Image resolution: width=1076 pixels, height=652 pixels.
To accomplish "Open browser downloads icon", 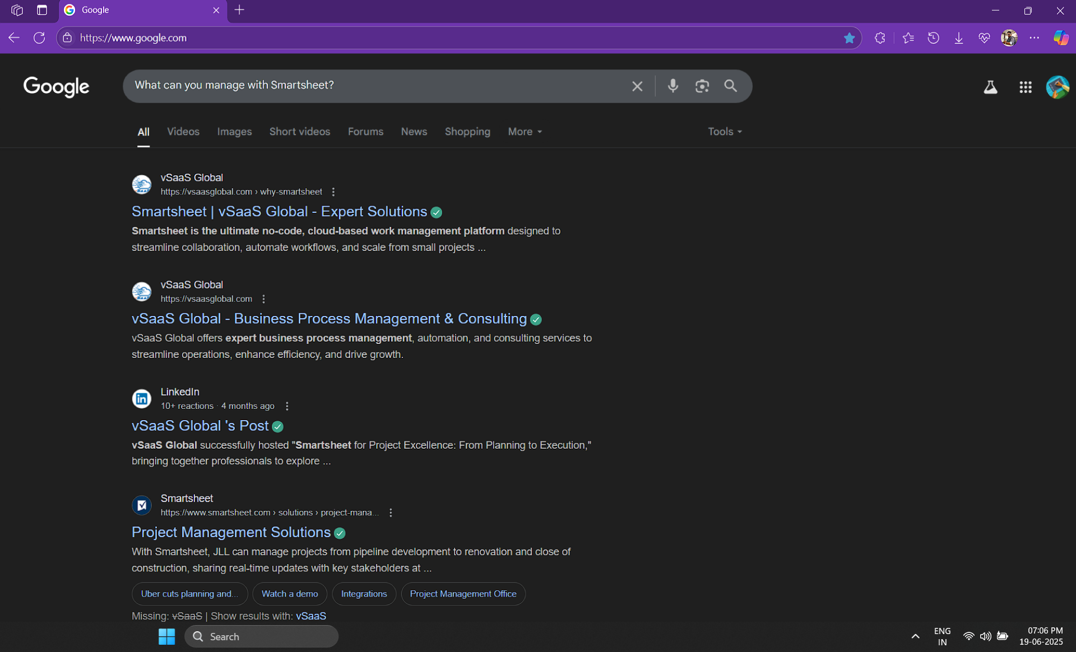I will pyautogui.click(x=959, y=38).
